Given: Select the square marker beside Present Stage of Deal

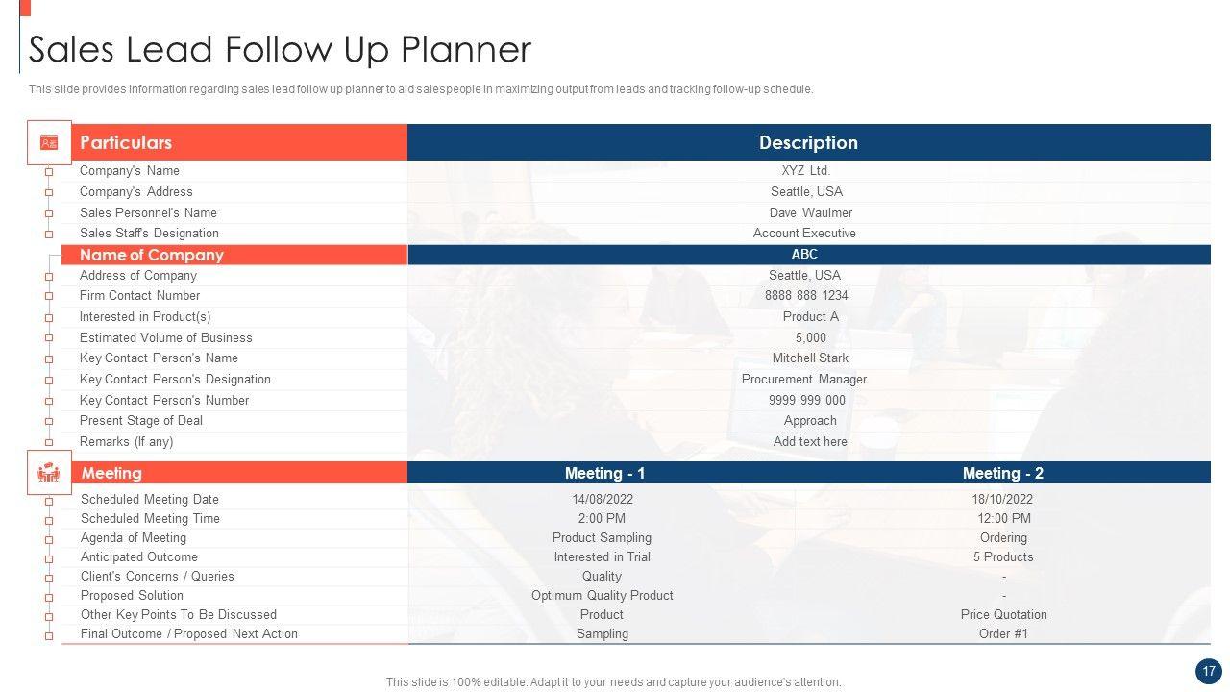Looking at the screenshot, I should pyautogui.click(x=49, y=422).
